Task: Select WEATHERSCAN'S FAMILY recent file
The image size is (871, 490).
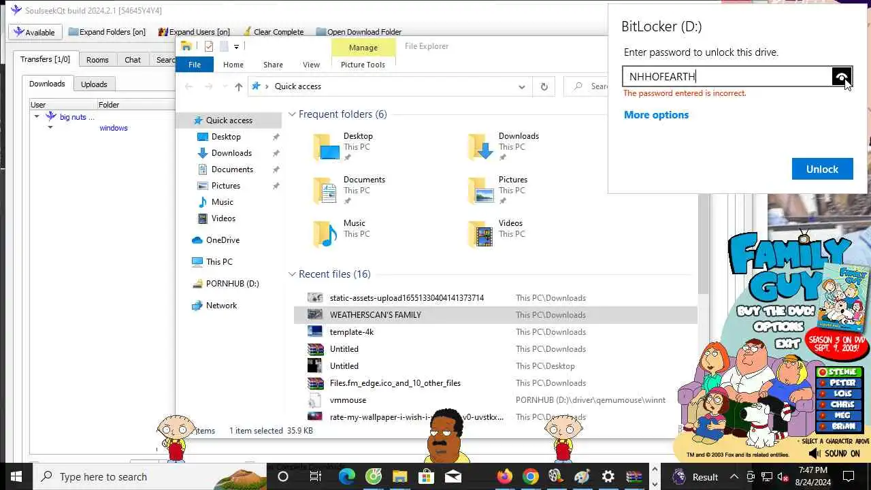Action: tap(495, 315)
